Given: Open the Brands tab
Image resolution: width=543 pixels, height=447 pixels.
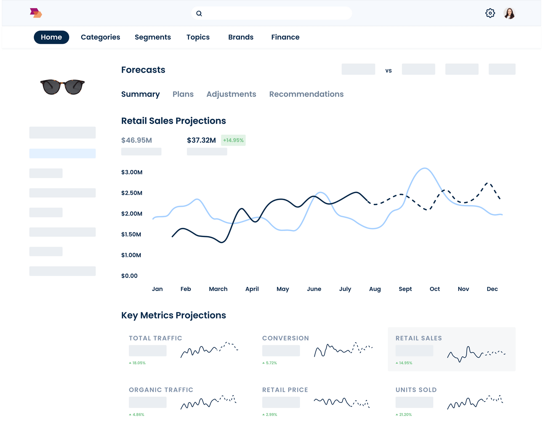Looking at the screenshot, I should [x=241, y=37].
